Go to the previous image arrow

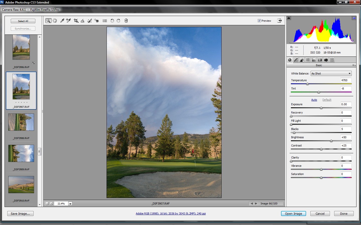tap(252, 203)
